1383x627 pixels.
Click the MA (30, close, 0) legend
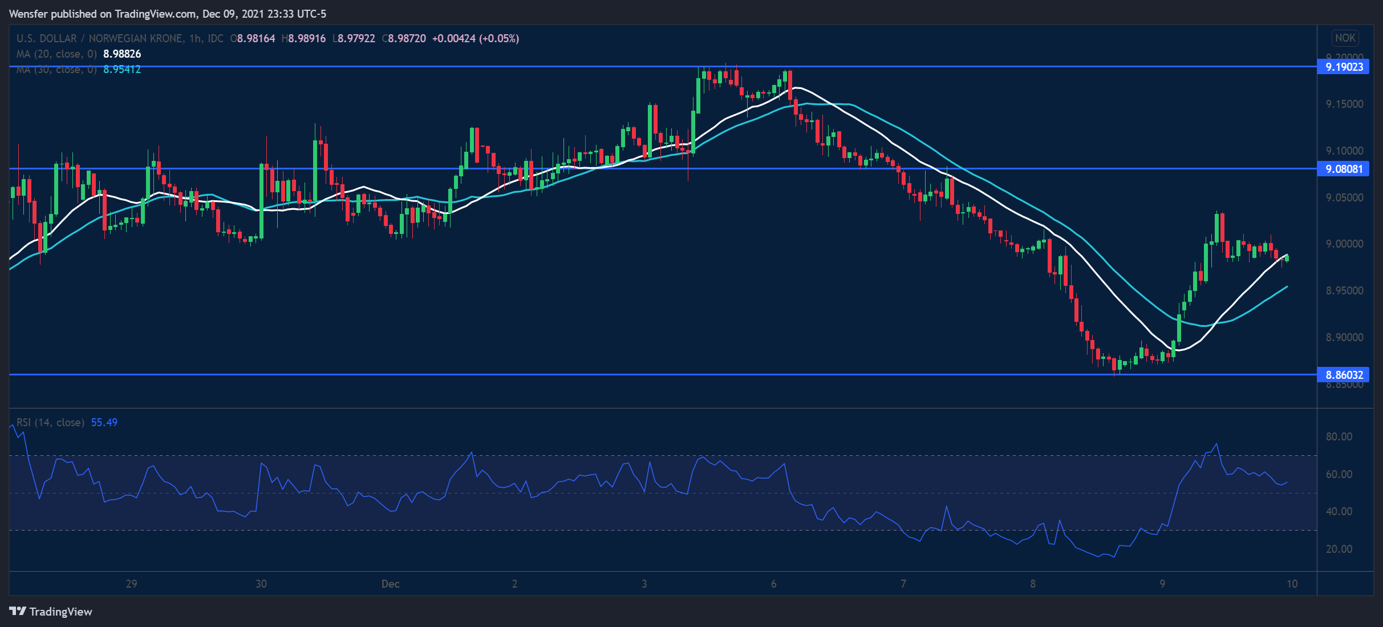pyautogui.click(x=56, y=70)
